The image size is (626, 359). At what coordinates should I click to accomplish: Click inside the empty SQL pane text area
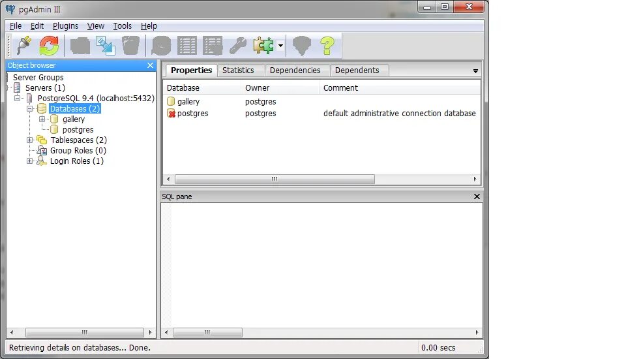coord(321,265)
